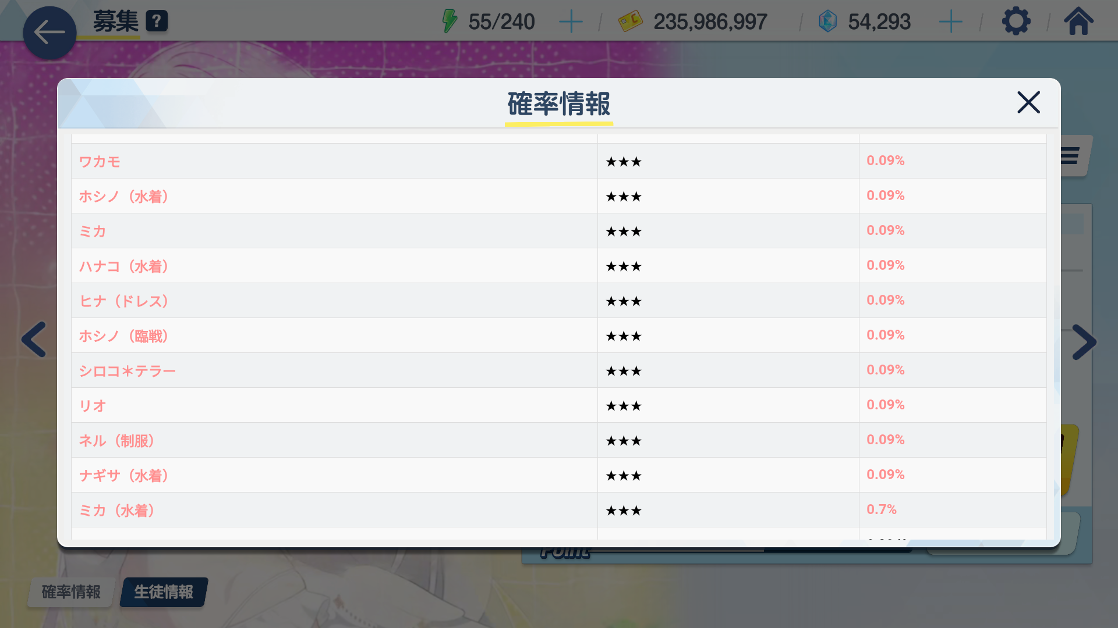Select the ミカ（水着） row
This screenshot has height=628, width=1118.
click(x=117, y=511)
